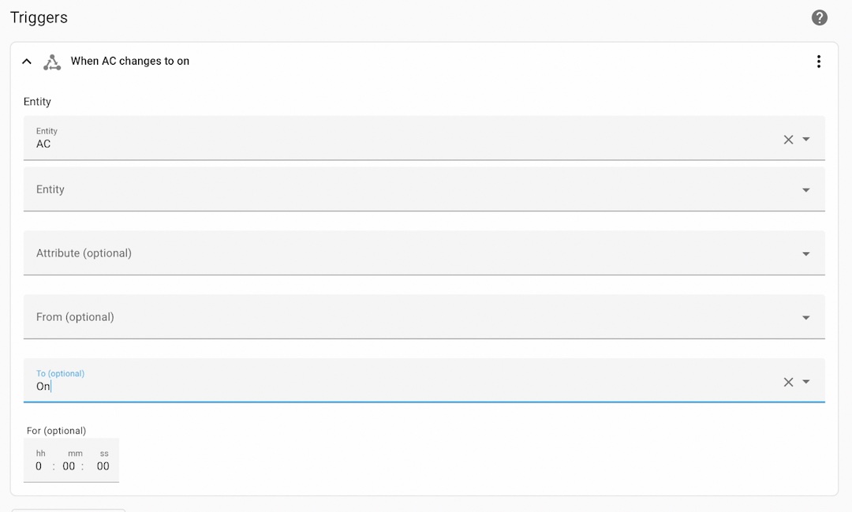The width and height of the screenshot is (852, 512).
Task: Click the state trigger icon
Action: tap(52, 62)
